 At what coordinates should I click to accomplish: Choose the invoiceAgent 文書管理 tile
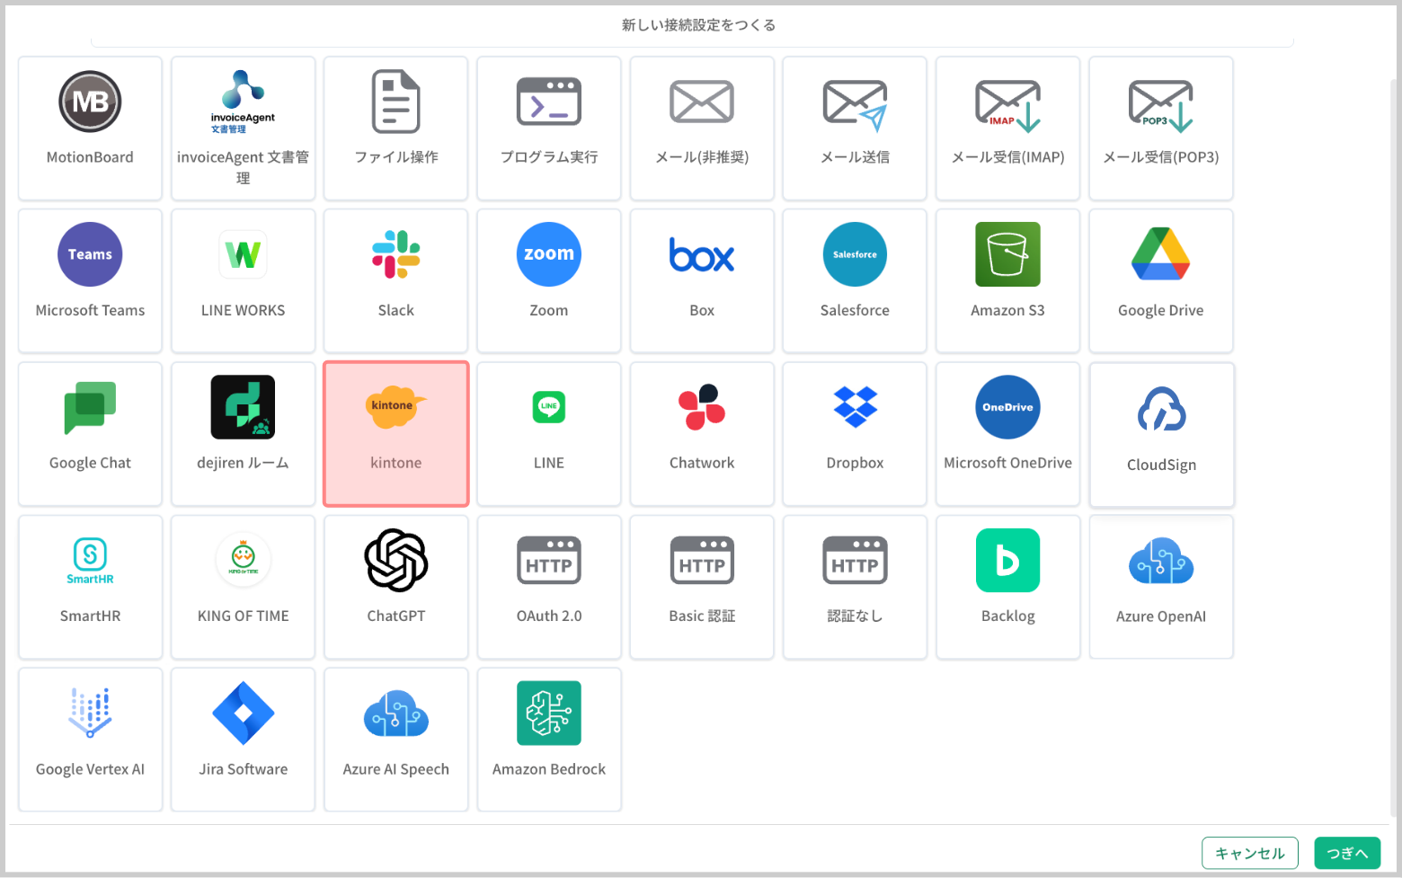[243, 129]
